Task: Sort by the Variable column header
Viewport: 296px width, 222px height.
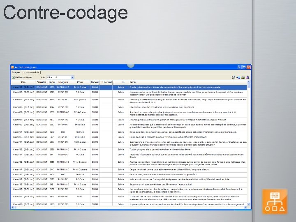Action: coord(42,83)
